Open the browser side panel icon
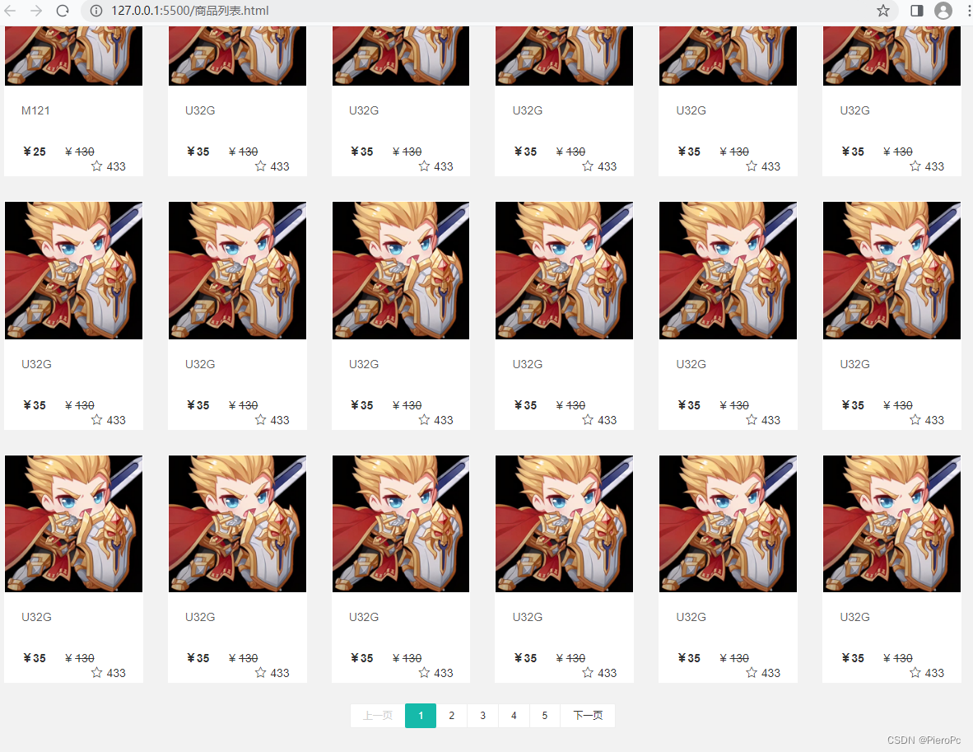The image size is (973, 752). [916, 11]
